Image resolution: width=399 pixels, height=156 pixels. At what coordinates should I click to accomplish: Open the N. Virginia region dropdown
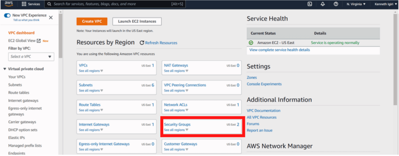[x=356, y=4]
